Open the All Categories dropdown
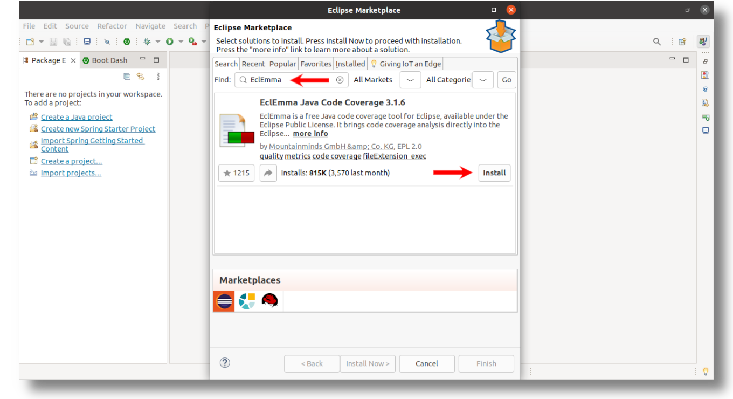This screenshot has width=733, height=399. 483,80
